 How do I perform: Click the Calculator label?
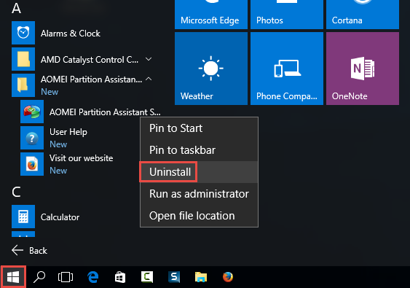point(60,217)
